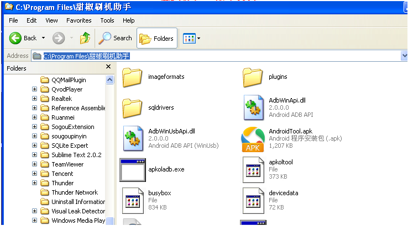Screen dimensions: 408x231
Task: Click the Sublime Text 2.0.2 folder icon
Action: click(45, 155)
